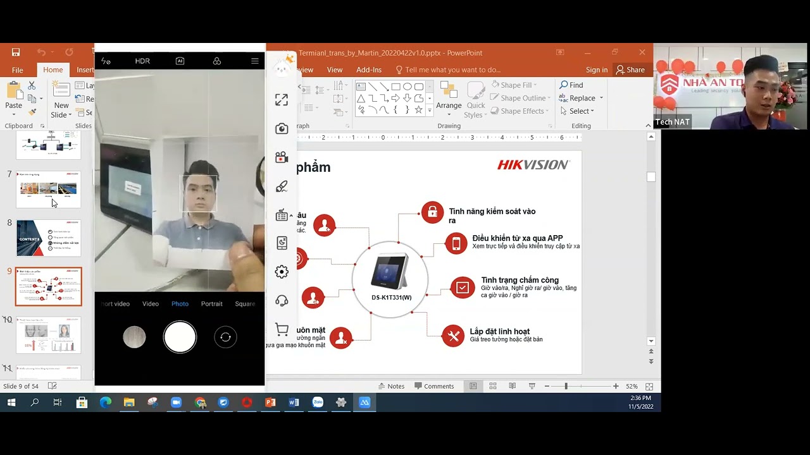This screenshot has width=810, height=455.
Task: Open the phone camera hamburger menu
Action: [x=255, y=61]
